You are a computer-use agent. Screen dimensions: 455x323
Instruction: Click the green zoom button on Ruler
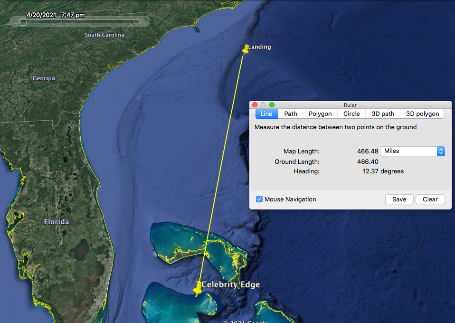coord(272,105)
